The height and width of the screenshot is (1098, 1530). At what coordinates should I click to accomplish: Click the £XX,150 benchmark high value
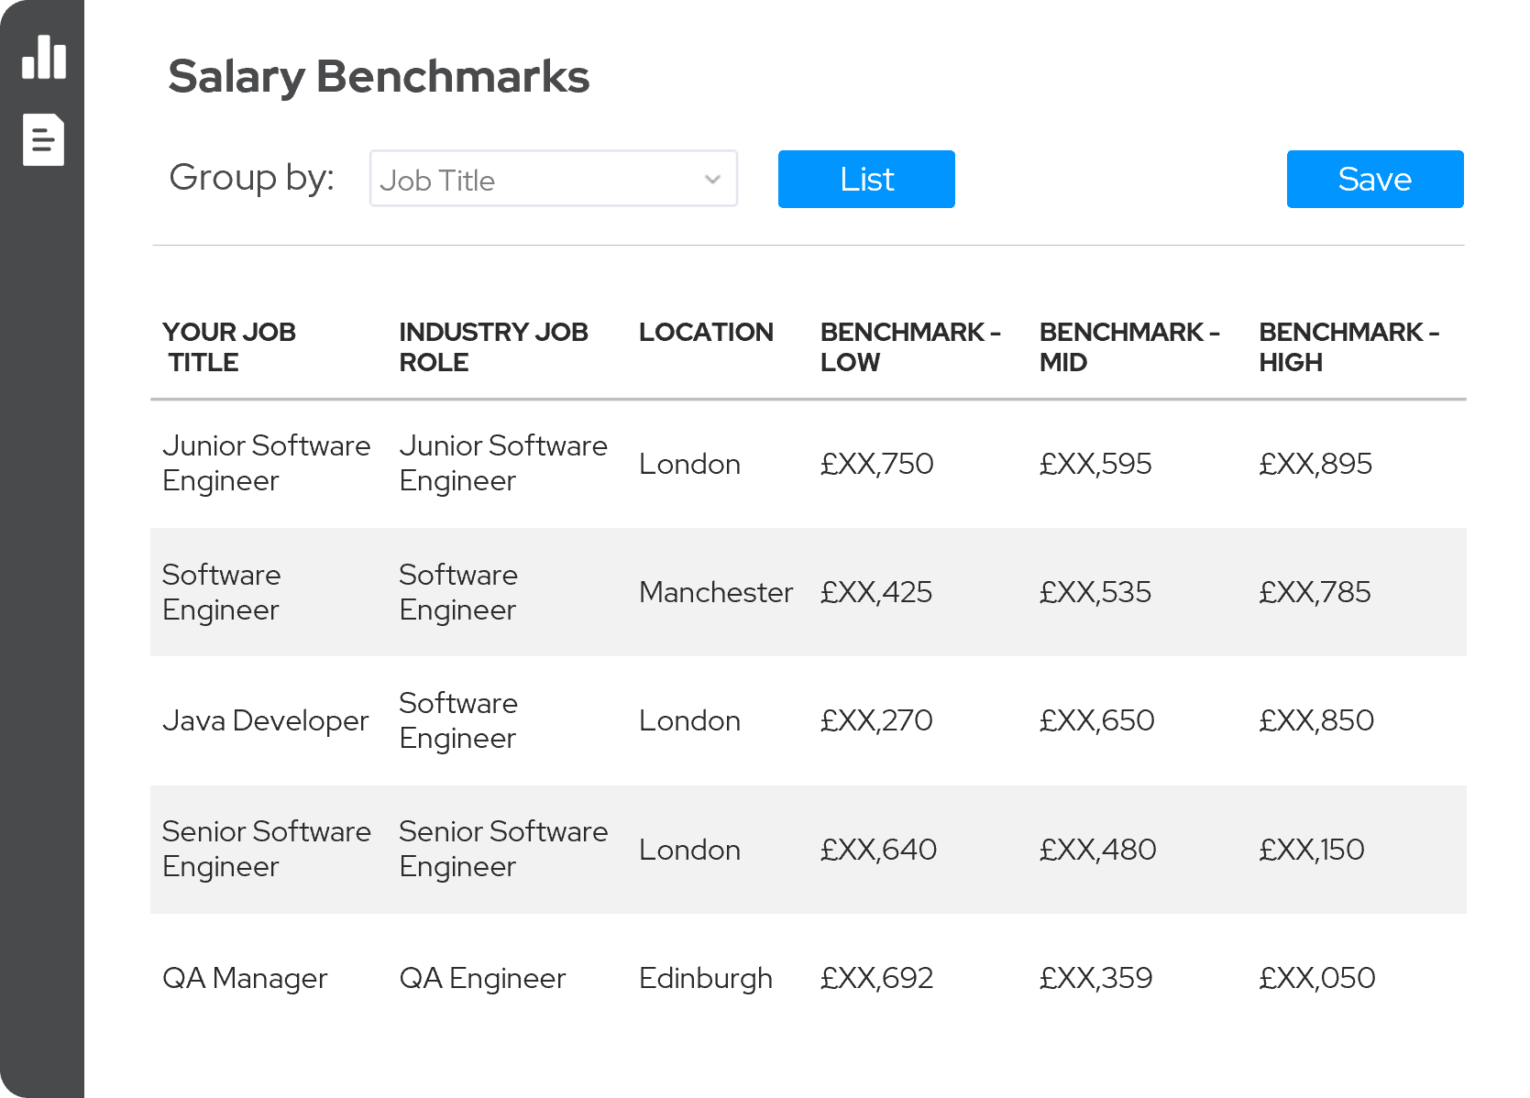pos(1311,850)
